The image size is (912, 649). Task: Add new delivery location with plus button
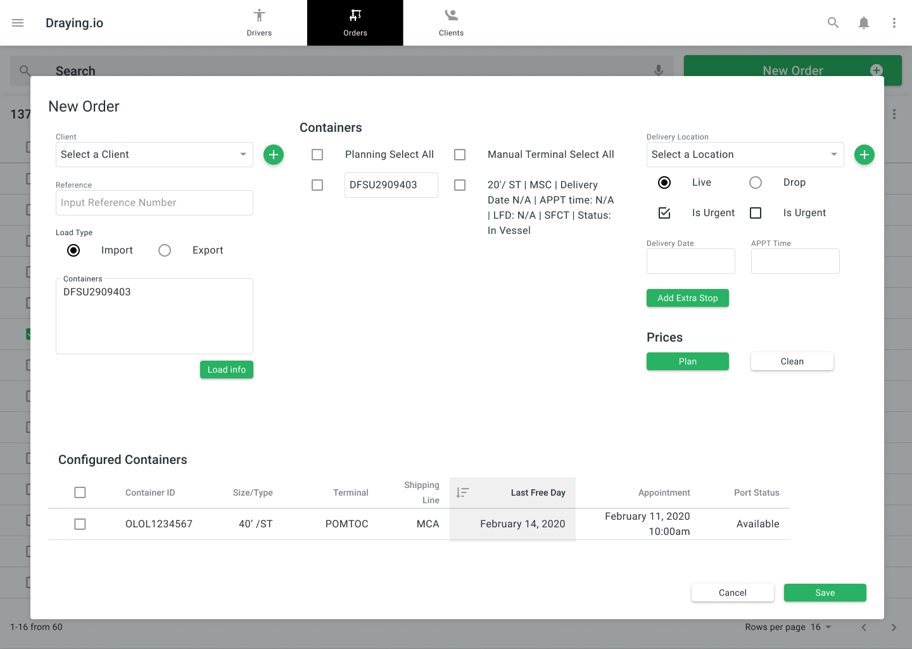[864, 155]
